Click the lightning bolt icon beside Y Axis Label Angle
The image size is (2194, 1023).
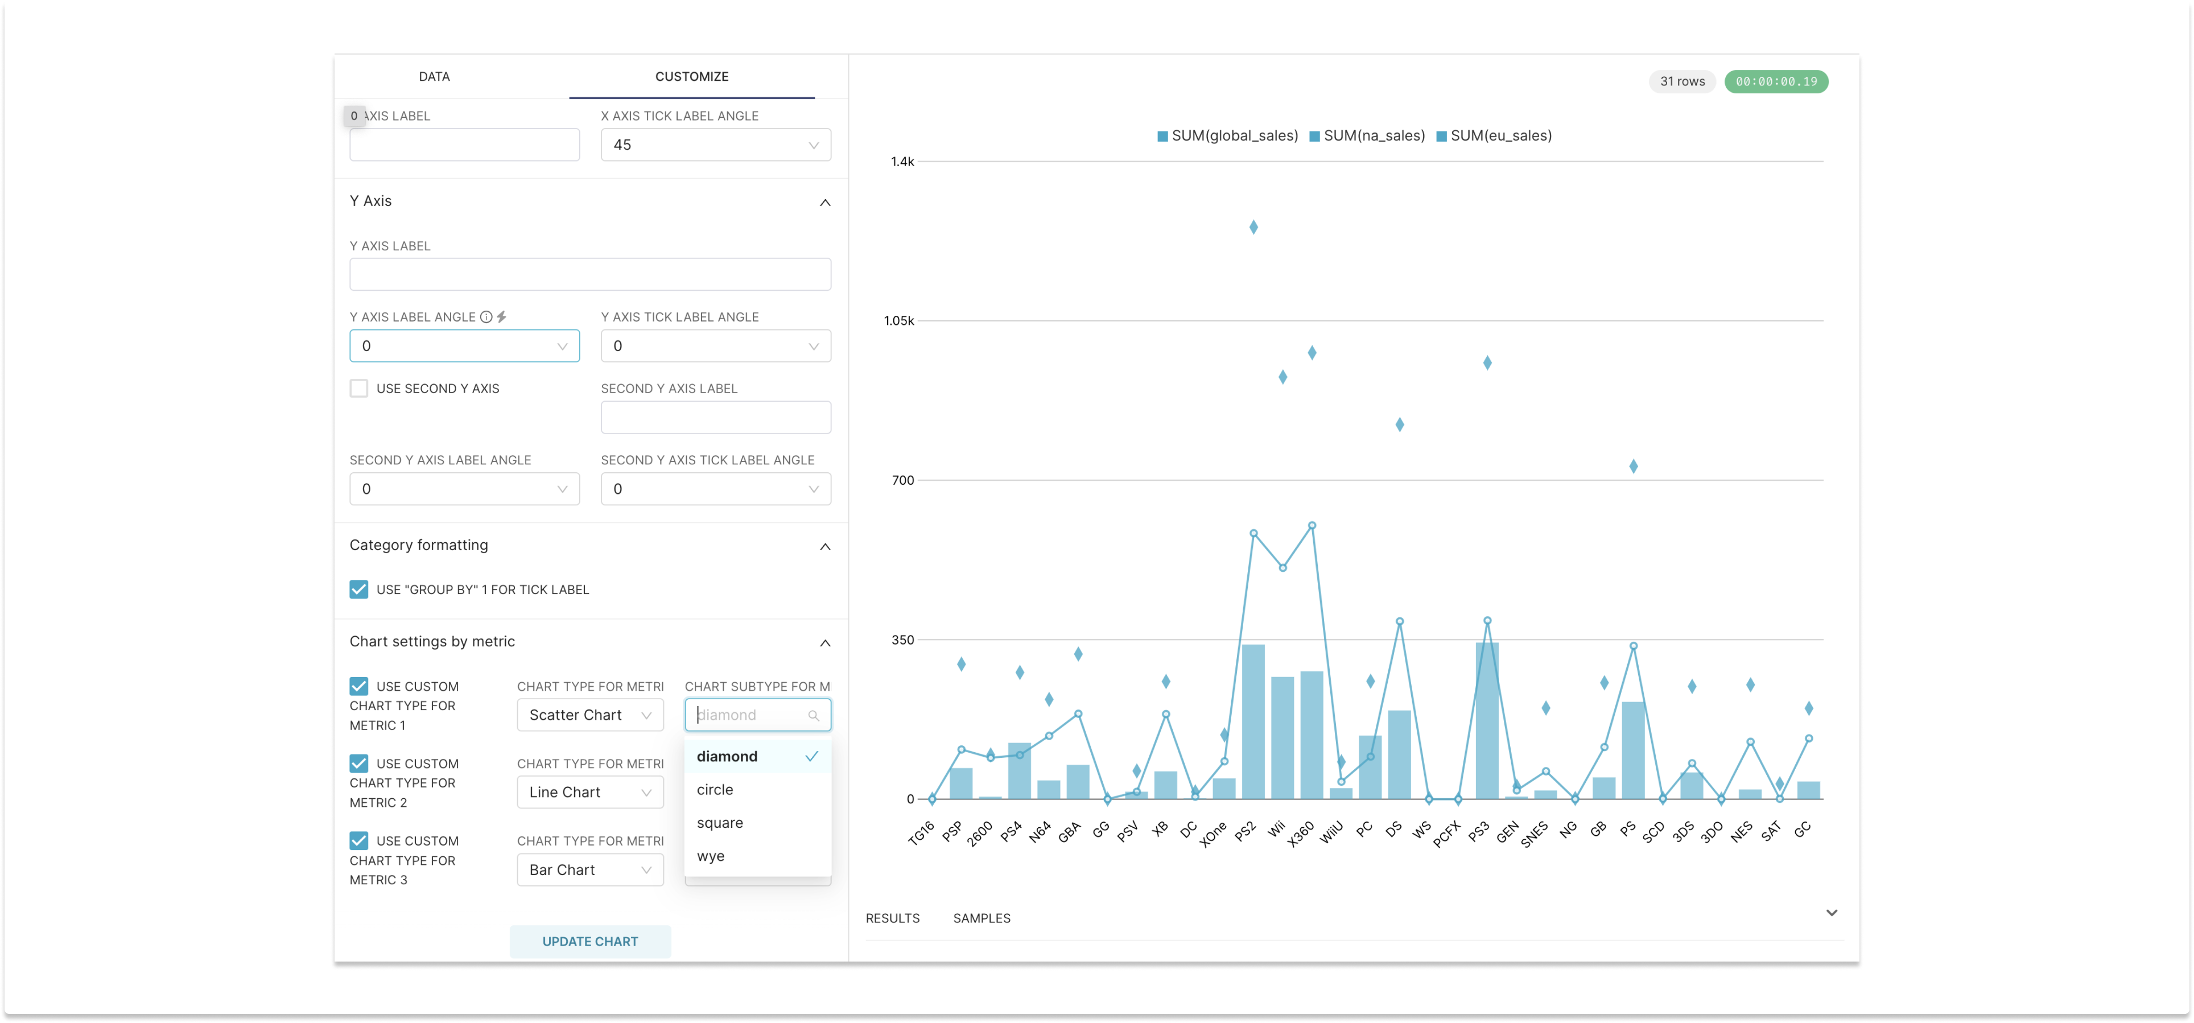click(502, 317)
